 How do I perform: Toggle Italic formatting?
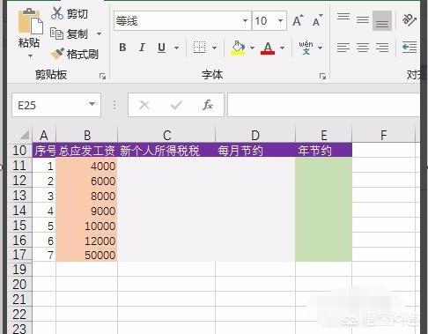[142, 48]
